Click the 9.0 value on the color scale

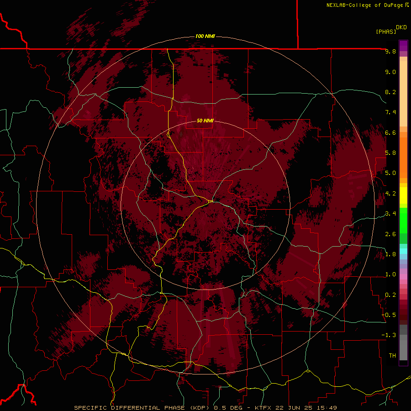[x=390, y=72]
